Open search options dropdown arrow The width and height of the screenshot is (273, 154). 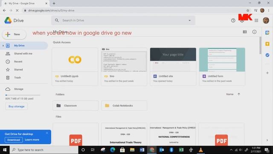click(189, 21)
